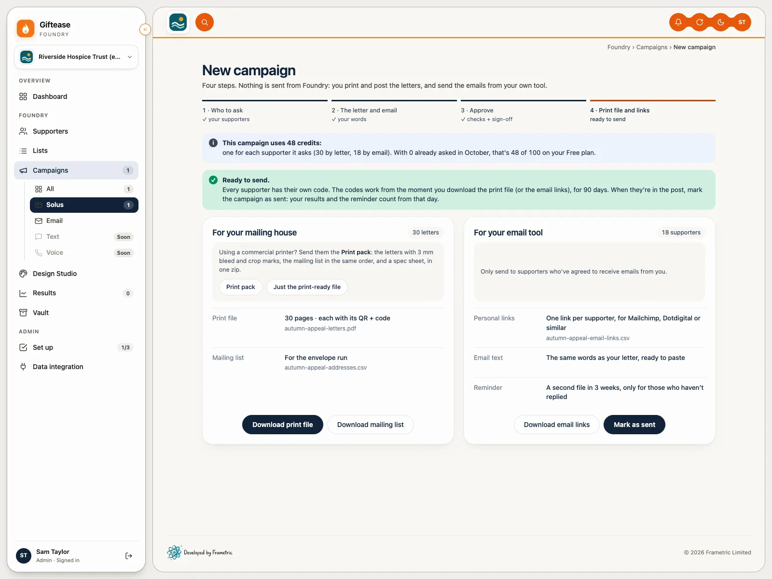Open Supporters in sidebar
Viewport: 772px width, 579px height.
point(76,131)
